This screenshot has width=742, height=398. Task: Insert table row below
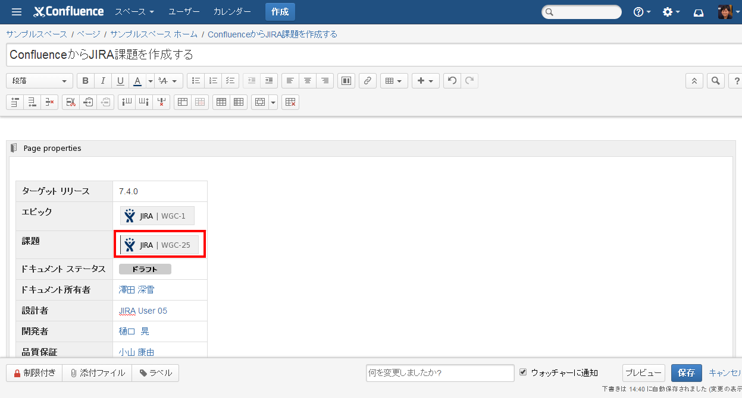point(32,102)
